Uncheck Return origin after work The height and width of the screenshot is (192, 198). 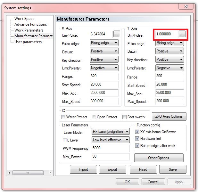(x=137, y=146)
